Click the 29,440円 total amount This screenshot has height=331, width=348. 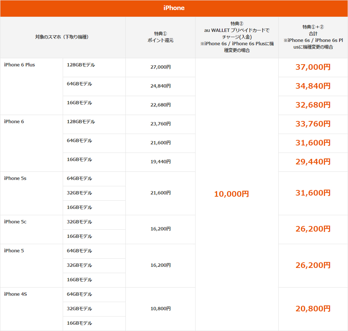coord(313,162)
